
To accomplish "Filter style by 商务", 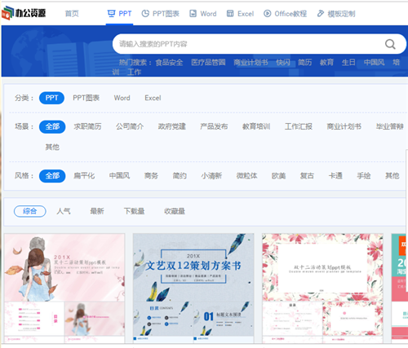I will [151, 176].
